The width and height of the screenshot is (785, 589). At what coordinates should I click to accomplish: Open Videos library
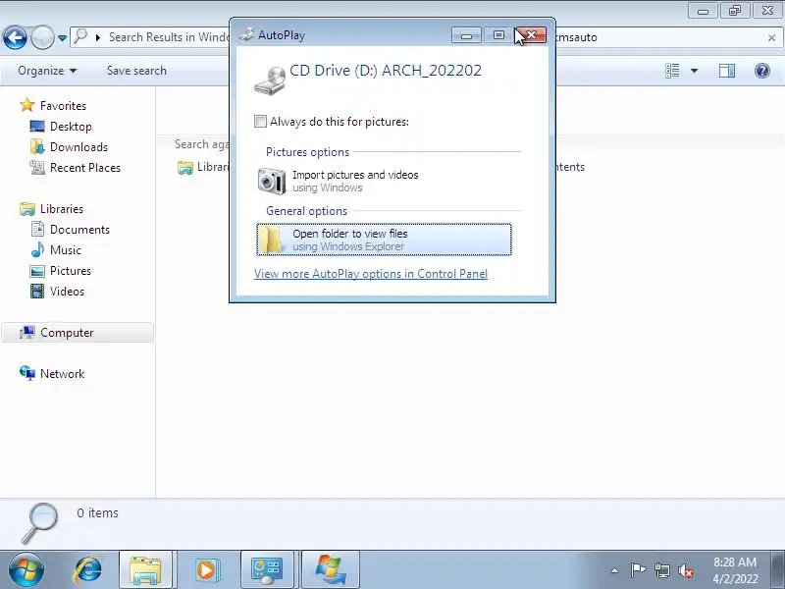click(x=67, y=291)
